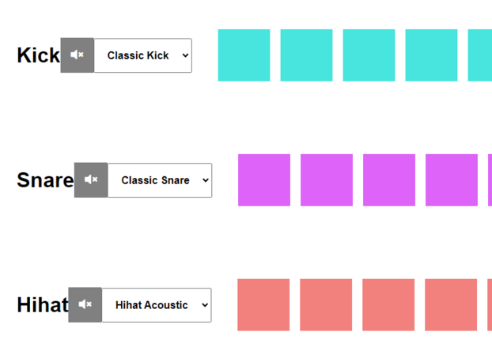Click the Snare track label
Viewport: 492px width, 351px height.
pyautogui.click(x=45, y=180)
